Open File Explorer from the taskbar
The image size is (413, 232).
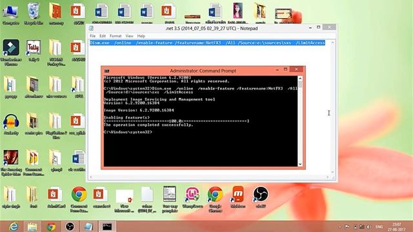32,226
